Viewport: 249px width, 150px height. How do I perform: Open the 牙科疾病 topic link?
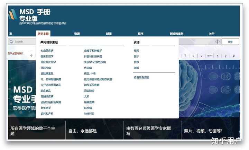click(x=46, y=68)
